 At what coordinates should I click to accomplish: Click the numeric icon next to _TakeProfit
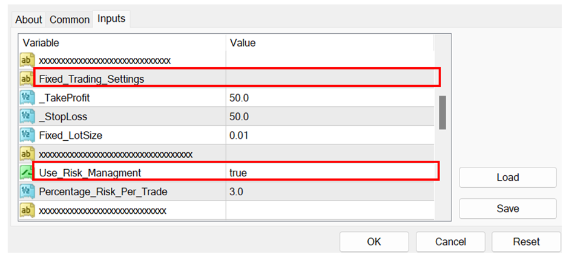coord(27,97)
